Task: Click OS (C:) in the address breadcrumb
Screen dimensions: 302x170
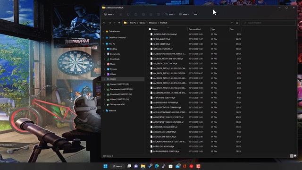Action: point(143,23)
